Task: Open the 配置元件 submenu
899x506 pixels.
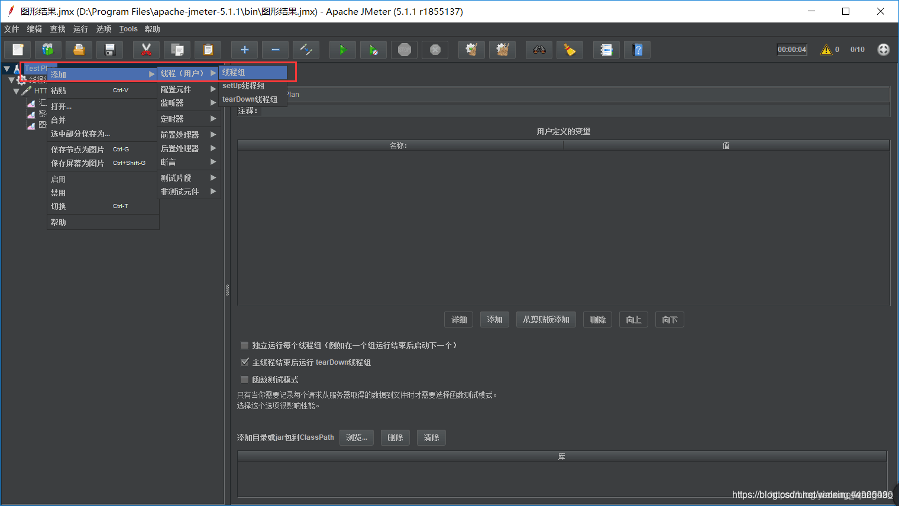Action: 189,89
